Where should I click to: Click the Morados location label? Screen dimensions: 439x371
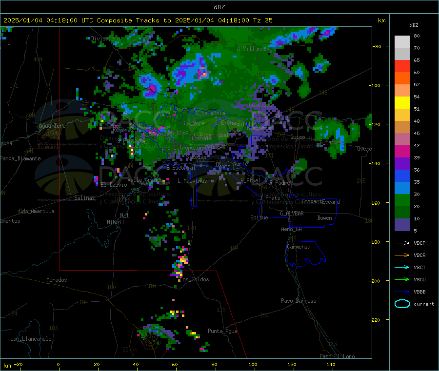(x=57, y=280)
